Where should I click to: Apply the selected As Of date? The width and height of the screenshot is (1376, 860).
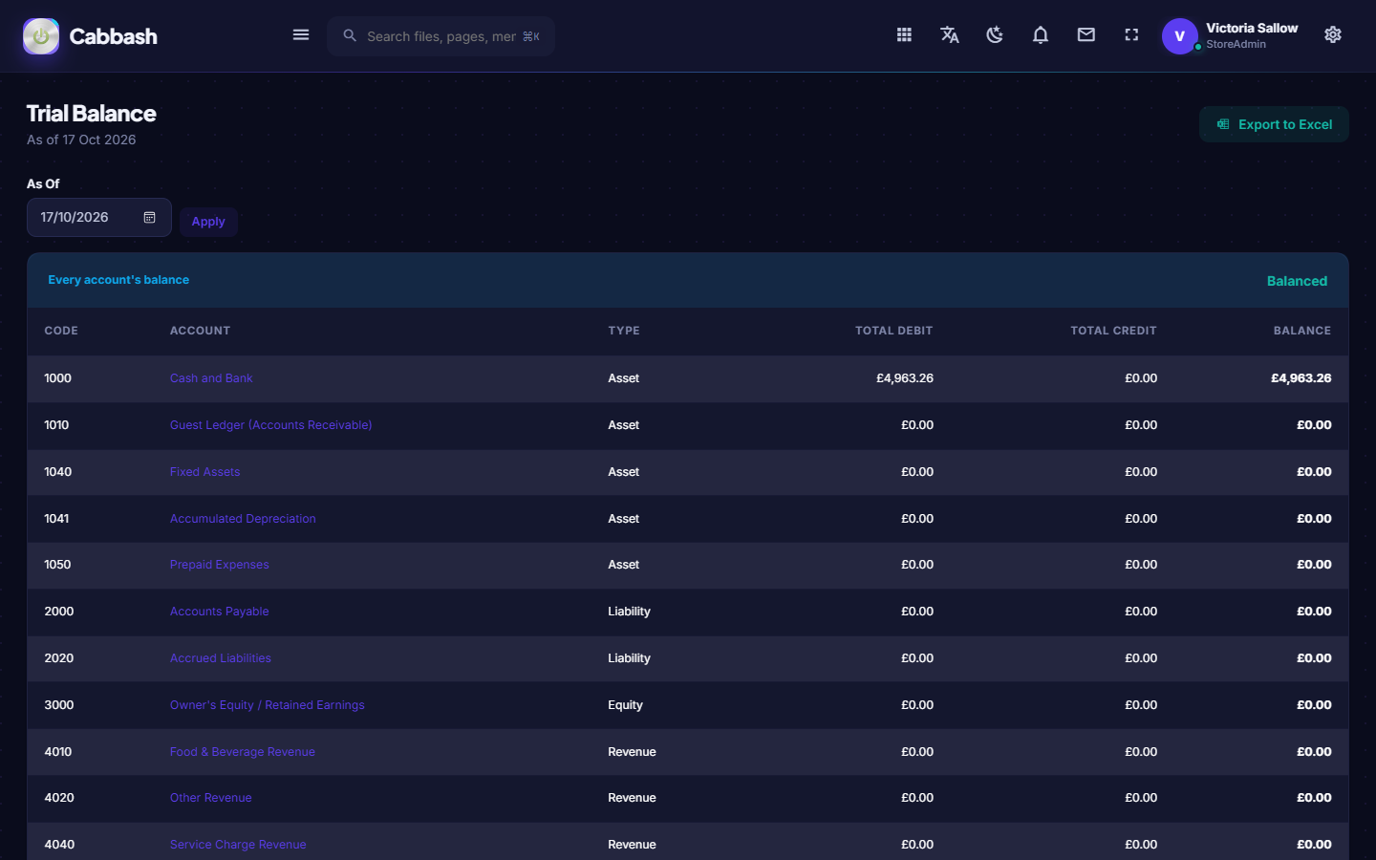click(x=208, y=222)
